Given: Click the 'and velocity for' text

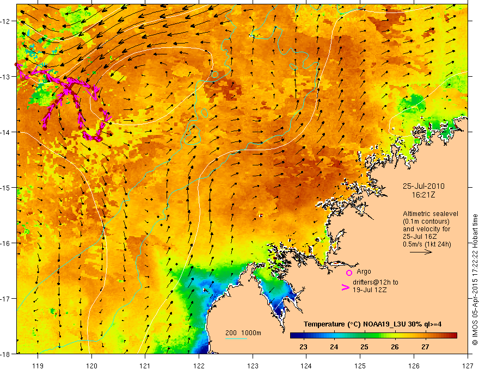Looking at the screenshot, I should (426, 229).
